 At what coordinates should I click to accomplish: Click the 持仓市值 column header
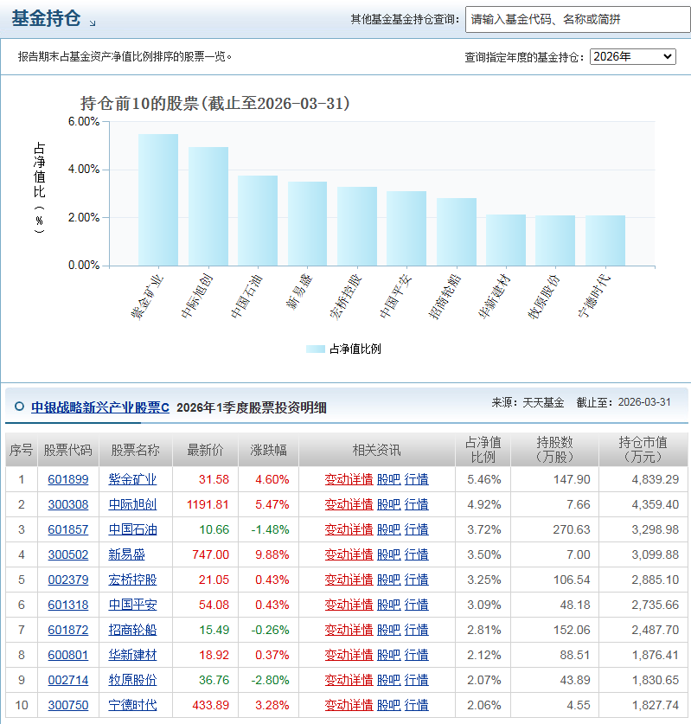tap(643, 450)
